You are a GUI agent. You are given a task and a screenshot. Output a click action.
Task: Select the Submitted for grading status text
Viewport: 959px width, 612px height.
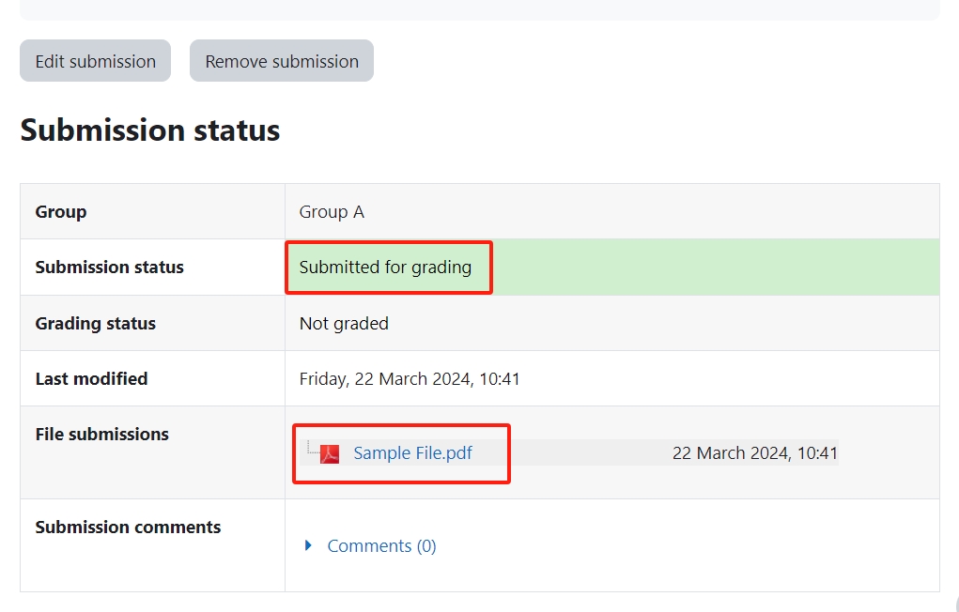point(384,267)
